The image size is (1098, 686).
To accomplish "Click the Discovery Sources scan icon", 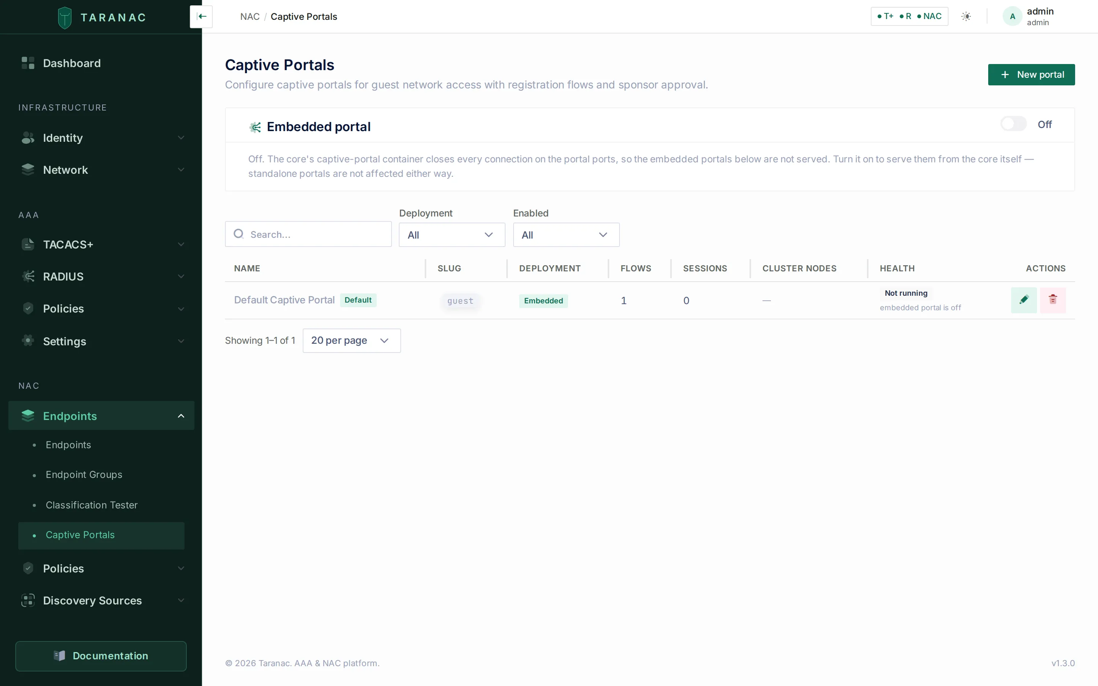I will coord(28,600).
